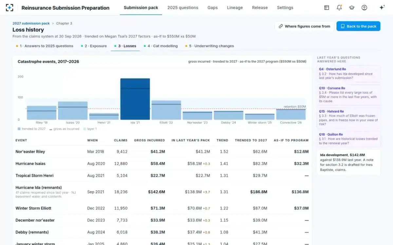
Task: Open the Settings tab
Action: point(285,8)
